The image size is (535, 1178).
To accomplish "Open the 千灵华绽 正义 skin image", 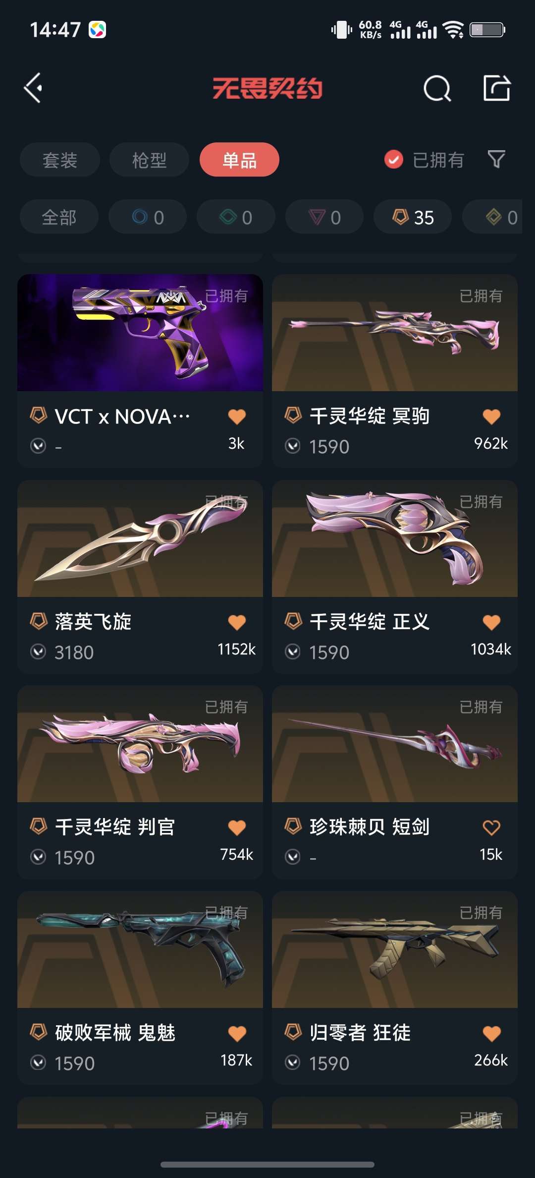I will click(395, 538).
